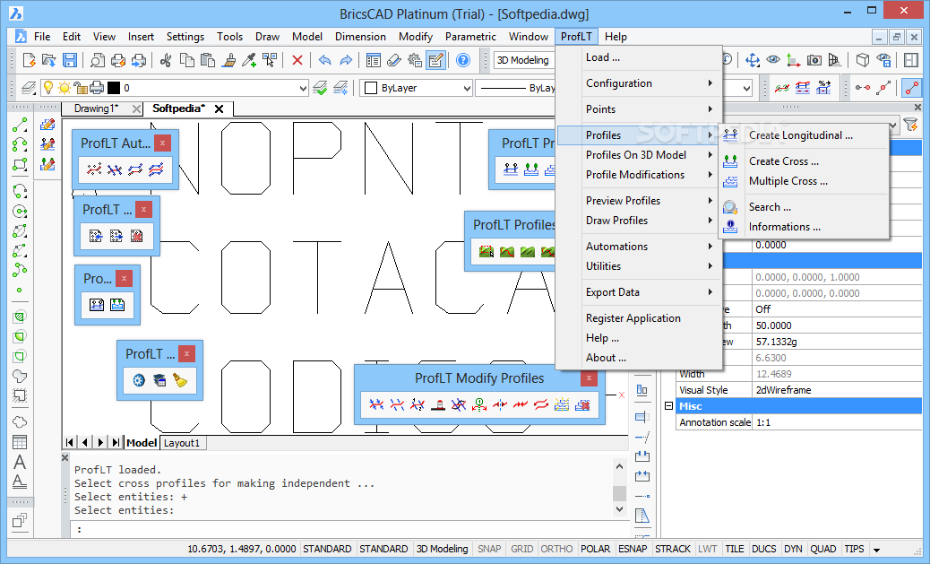Screen dimensions: 930x564
Task: Click the blue Help question icon
Action: coord(463,60)
